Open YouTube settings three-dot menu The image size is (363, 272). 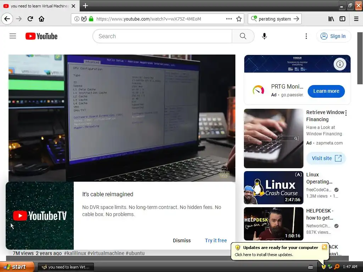306,36
